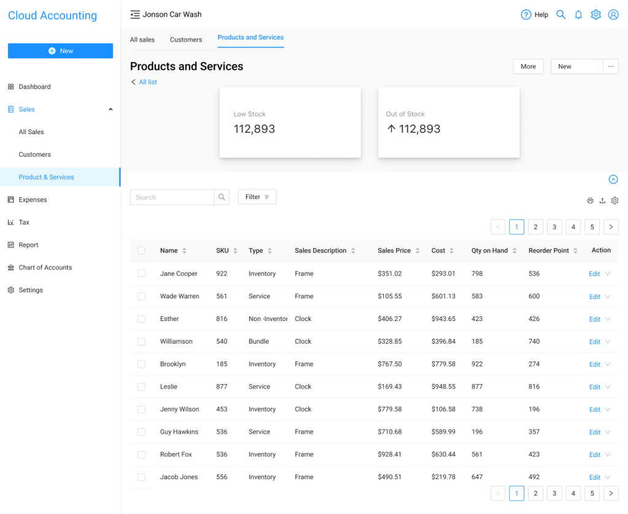Image resolution: width=628 pixels, height=514 pixels.
Task: Open the Filter dropdown
Action: (257, 197)
